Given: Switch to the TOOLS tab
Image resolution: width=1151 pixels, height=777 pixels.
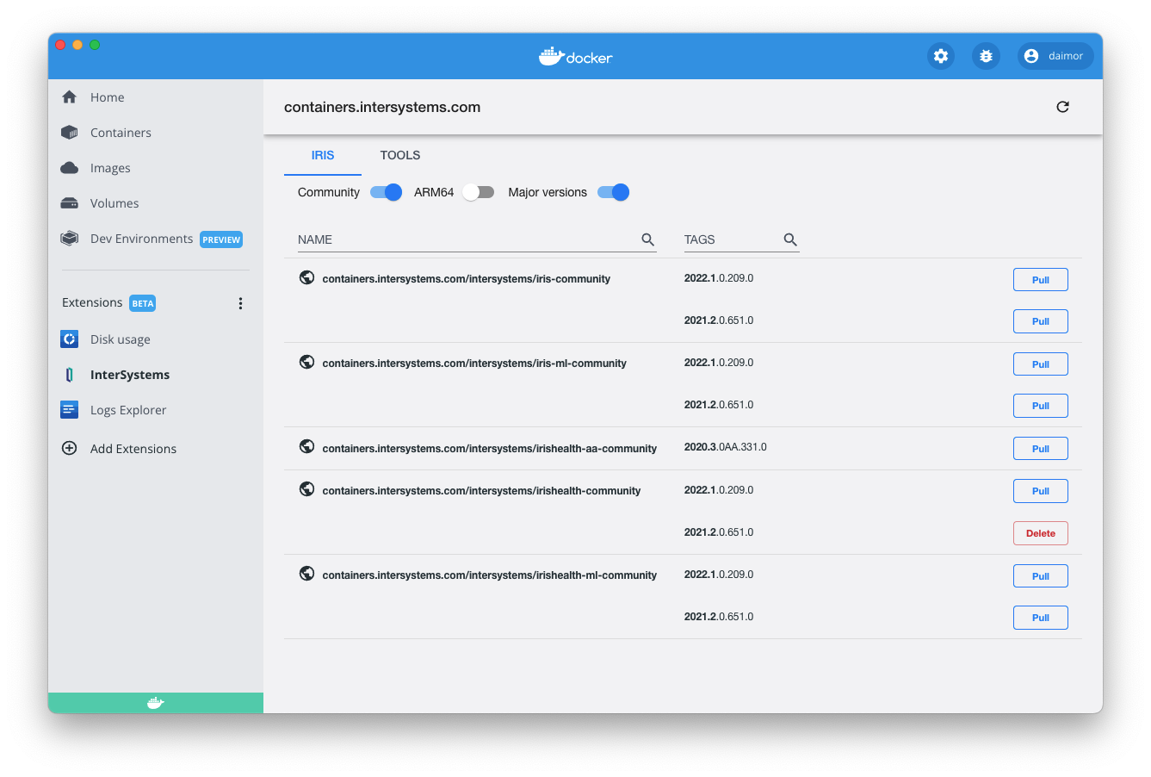Looking at the screenshot, I should [400, 155].
